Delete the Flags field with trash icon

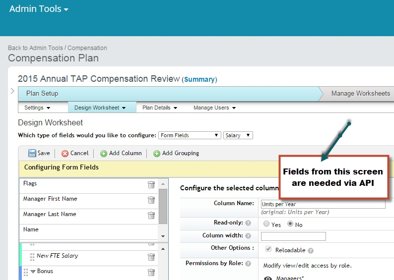coord(151,185)
